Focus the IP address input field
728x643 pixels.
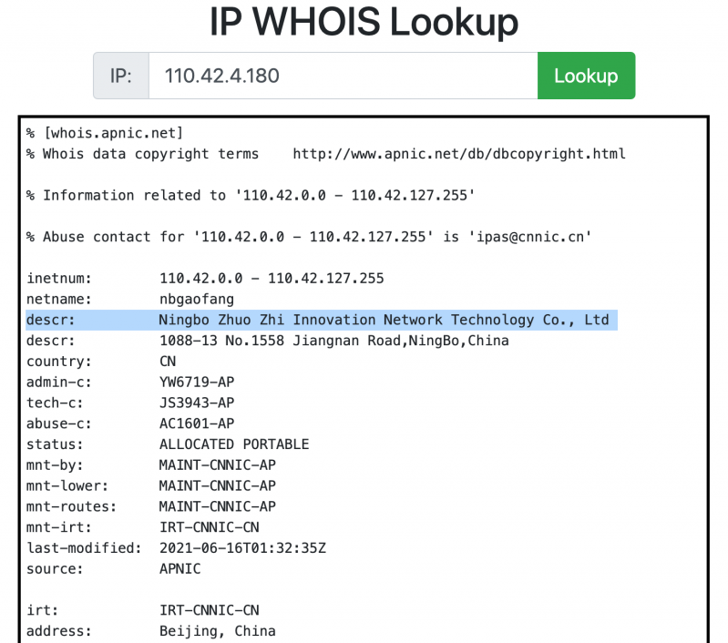click(x=343, y=76)
